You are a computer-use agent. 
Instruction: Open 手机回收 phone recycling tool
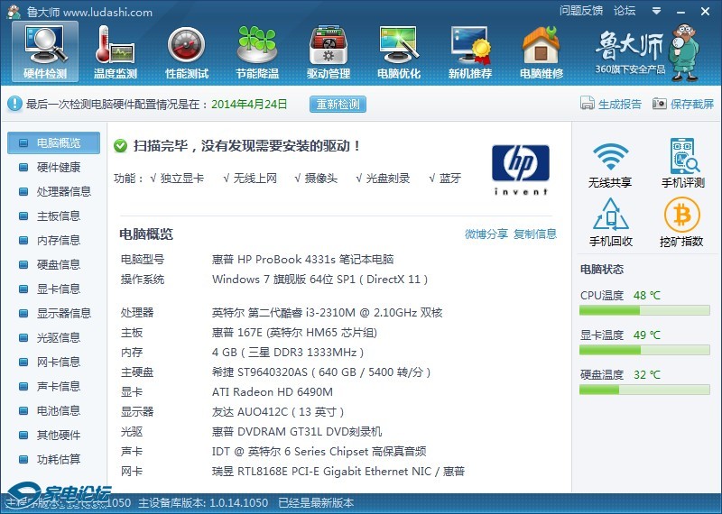click(610, 223)
